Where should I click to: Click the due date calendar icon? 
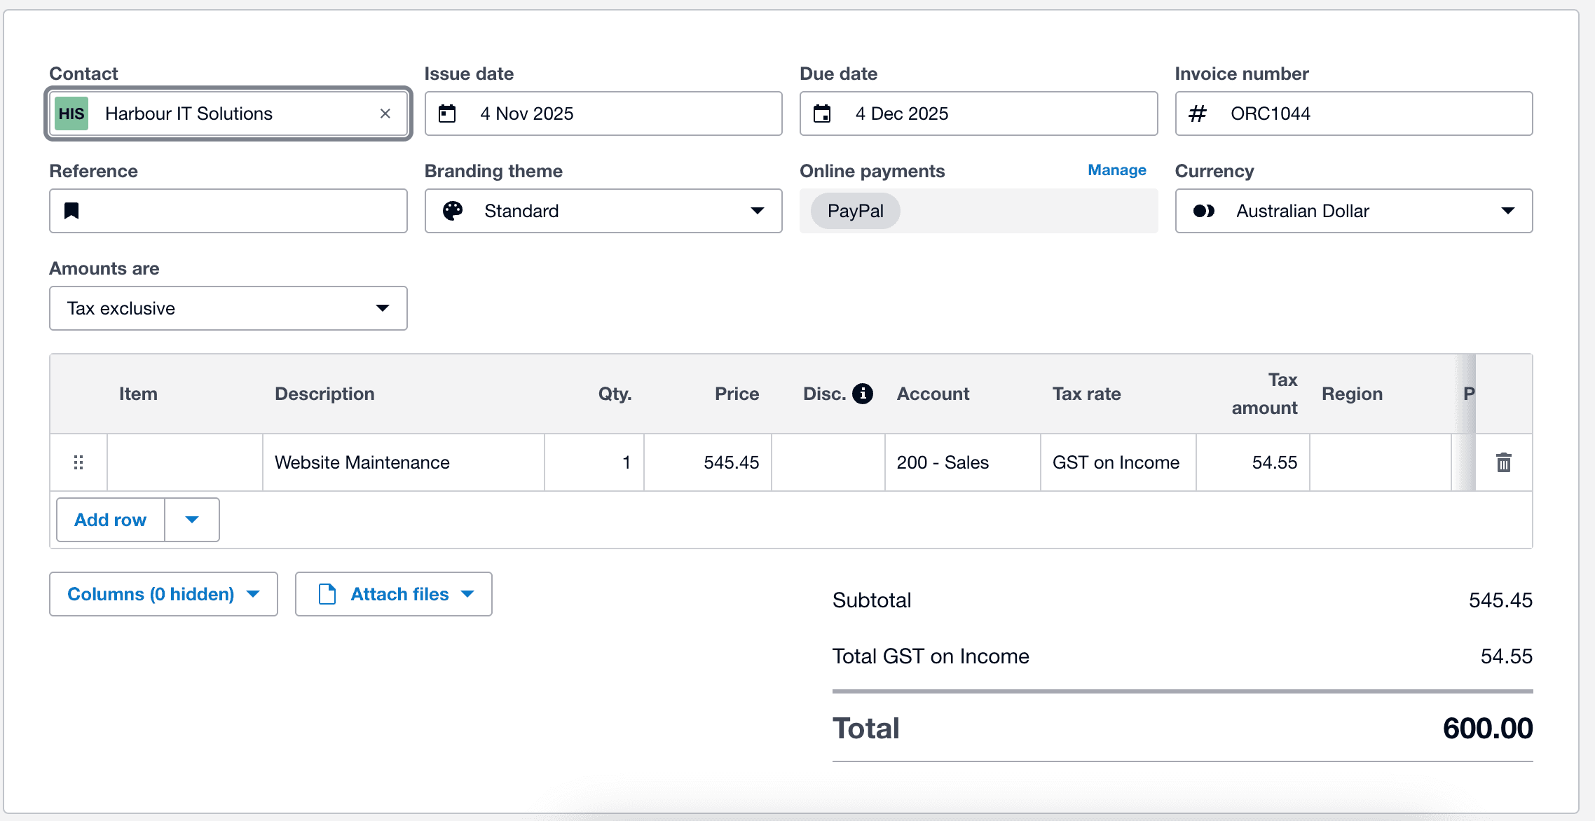pos(822,113)
